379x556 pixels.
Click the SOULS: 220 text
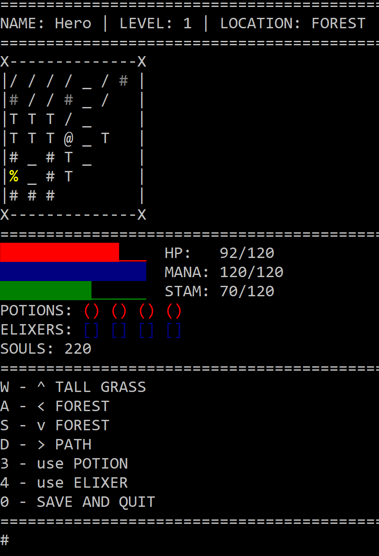[x=46, y=349]
